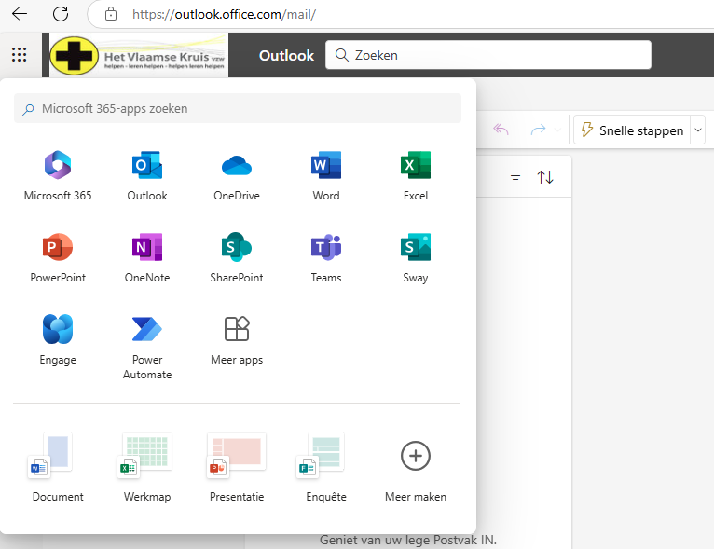Open the Engage app
The width and height of the screenshot is (714, 549).
pos(58,339)
